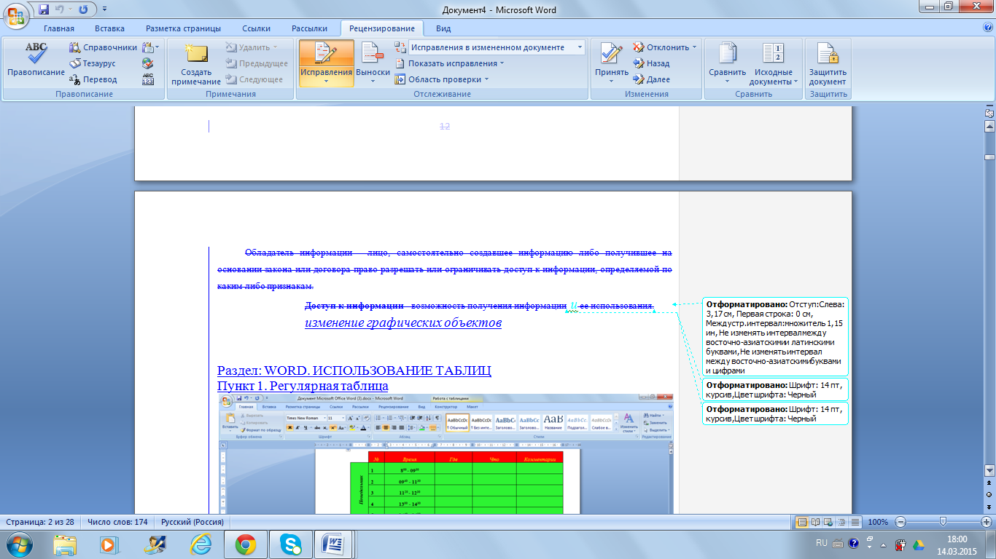Viewport: 996px width, 559px height.
Task: Click Исходные документы icon
Action: click(773, 55)
